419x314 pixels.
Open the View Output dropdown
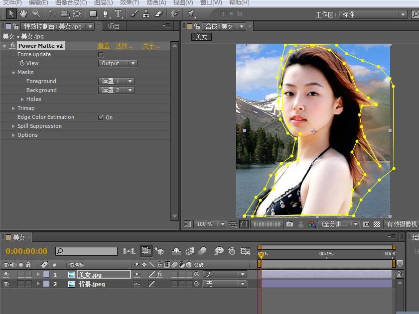[118, 63]
